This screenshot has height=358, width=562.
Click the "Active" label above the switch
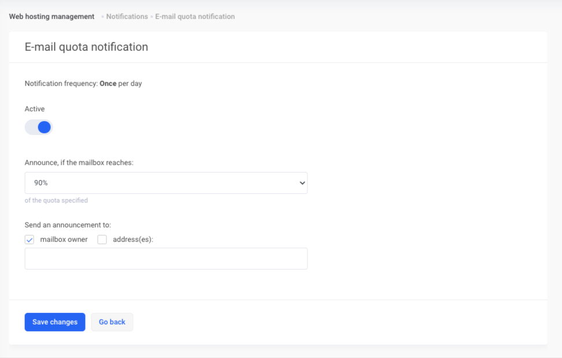click(x=35, y=109)
